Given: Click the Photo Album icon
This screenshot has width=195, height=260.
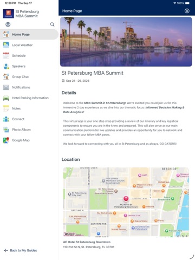Looking at the screenshot, I should coord(6,129).
